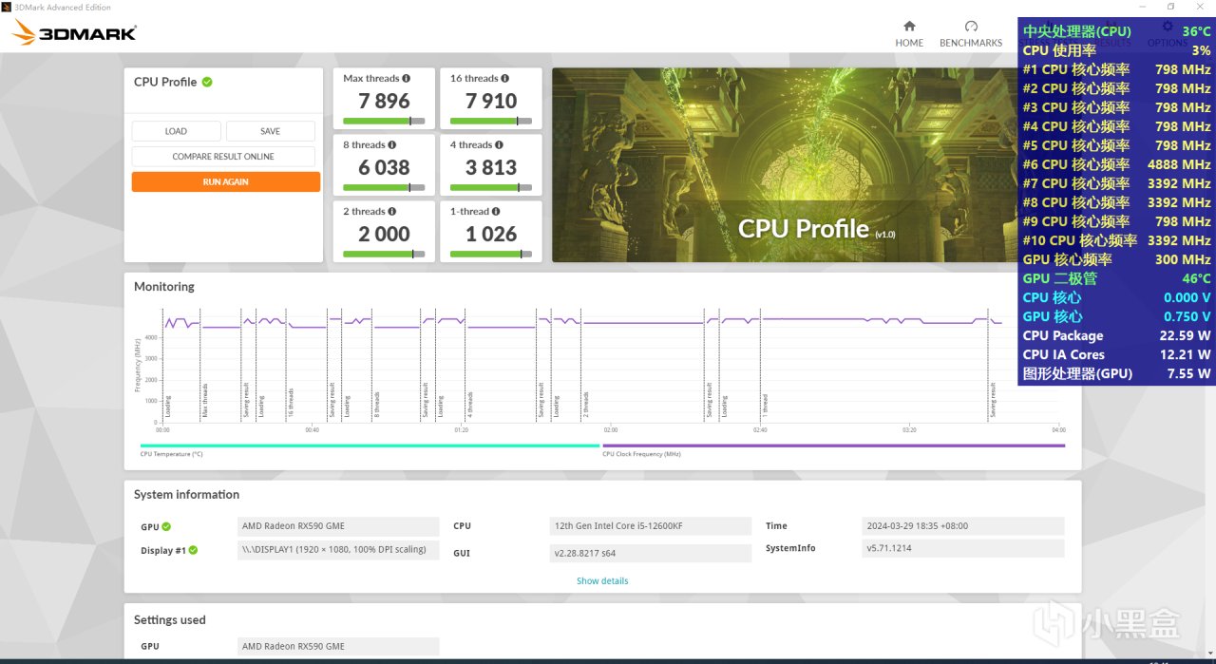1216x664 pixels.
Task: Click COMPARE RESULT ONLINE
Action: coord(223,157)
